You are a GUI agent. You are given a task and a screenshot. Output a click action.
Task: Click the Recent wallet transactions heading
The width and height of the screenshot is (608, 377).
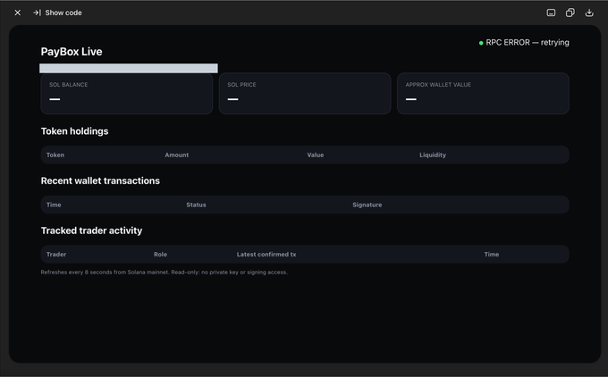[x=100, y=181]
